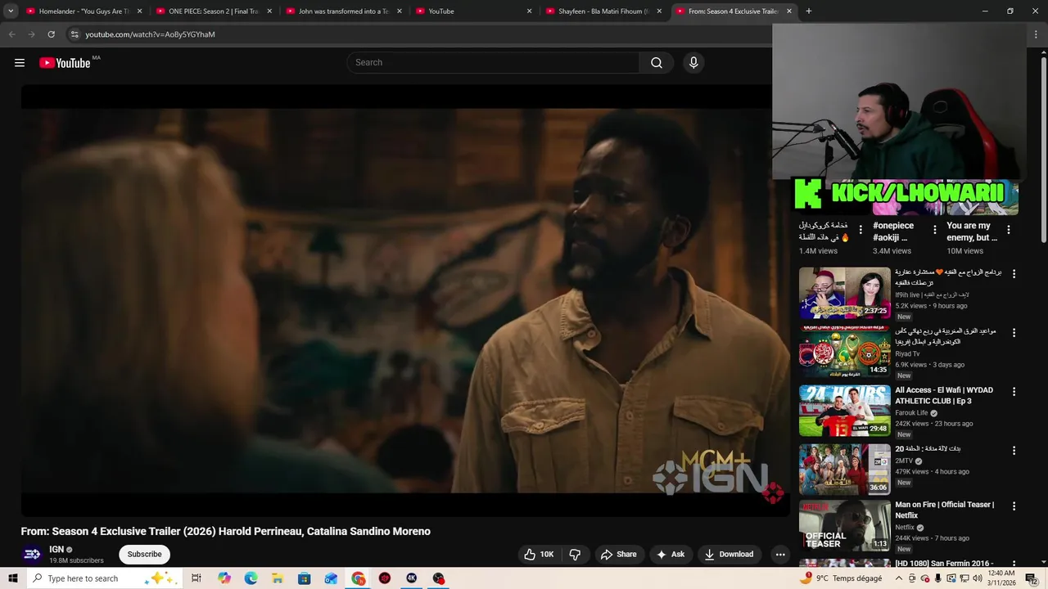
Task: Open Outlook from the taskbar
Action: [x=331, y=578]
